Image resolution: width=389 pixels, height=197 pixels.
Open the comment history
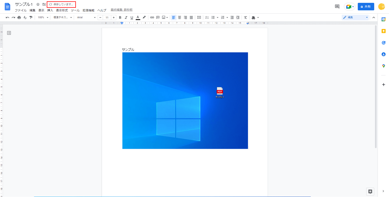pyautogui.click(x=337, y=7)
